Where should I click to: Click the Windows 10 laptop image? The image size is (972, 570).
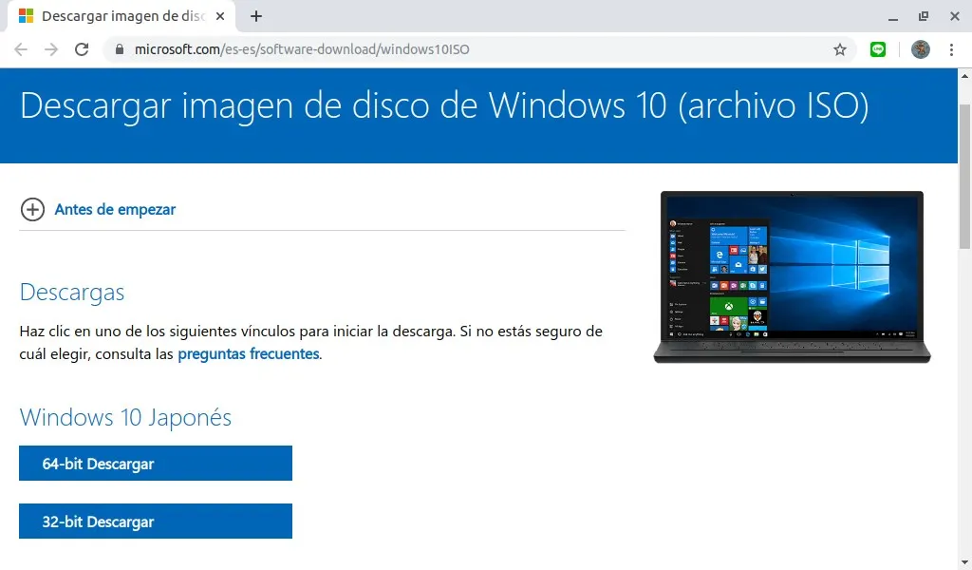click(x=793, y=277)
